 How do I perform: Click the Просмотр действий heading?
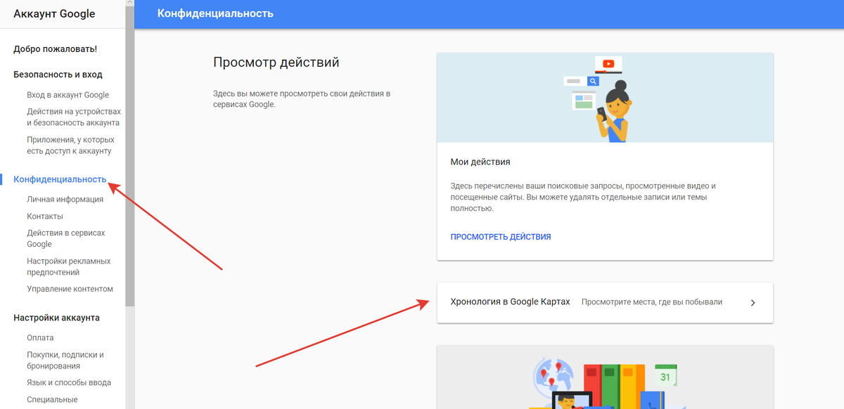point(276,63)
